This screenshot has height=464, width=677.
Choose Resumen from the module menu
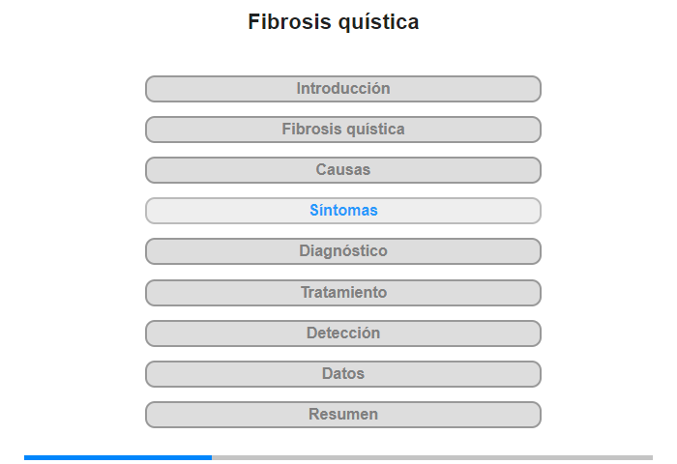343,415
